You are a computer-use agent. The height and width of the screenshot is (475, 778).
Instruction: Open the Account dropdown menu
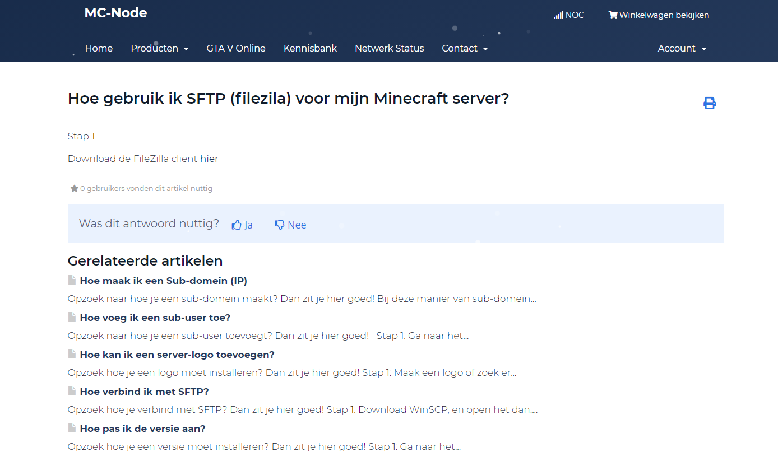pyautogui.click(x=682, y=49)
